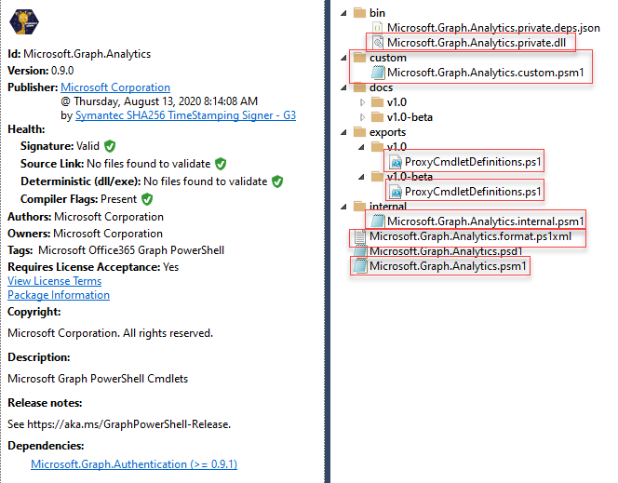
Task: Collapse the bin folder arrow
Action: [343, 13]
